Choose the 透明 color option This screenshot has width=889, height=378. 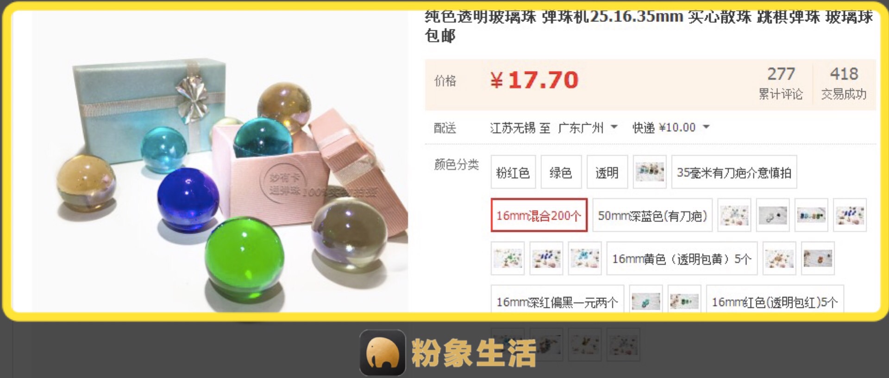(x=607, y=172)
